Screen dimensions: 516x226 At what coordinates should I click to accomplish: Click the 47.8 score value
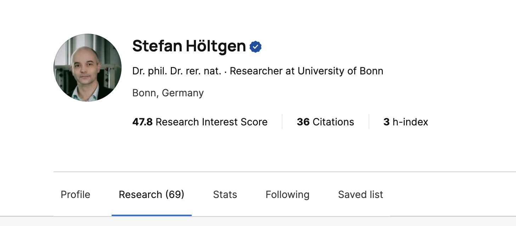tap(142, 122)
